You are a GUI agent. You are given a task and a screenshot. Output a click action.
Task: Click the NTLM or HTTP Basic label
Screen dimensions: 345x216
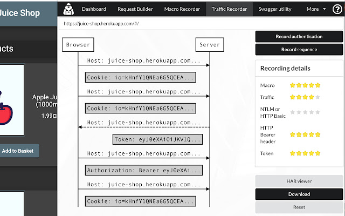tap(273, 112)
